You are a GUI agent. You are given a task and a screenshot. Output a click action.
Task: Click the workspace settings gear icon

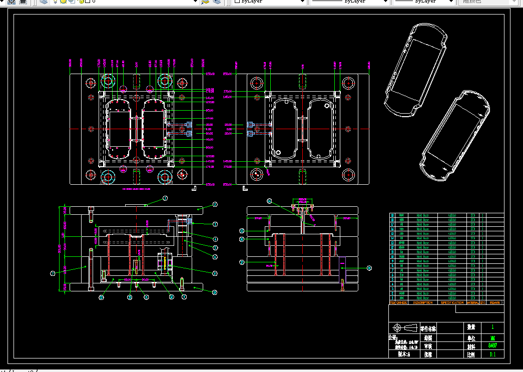12,2
